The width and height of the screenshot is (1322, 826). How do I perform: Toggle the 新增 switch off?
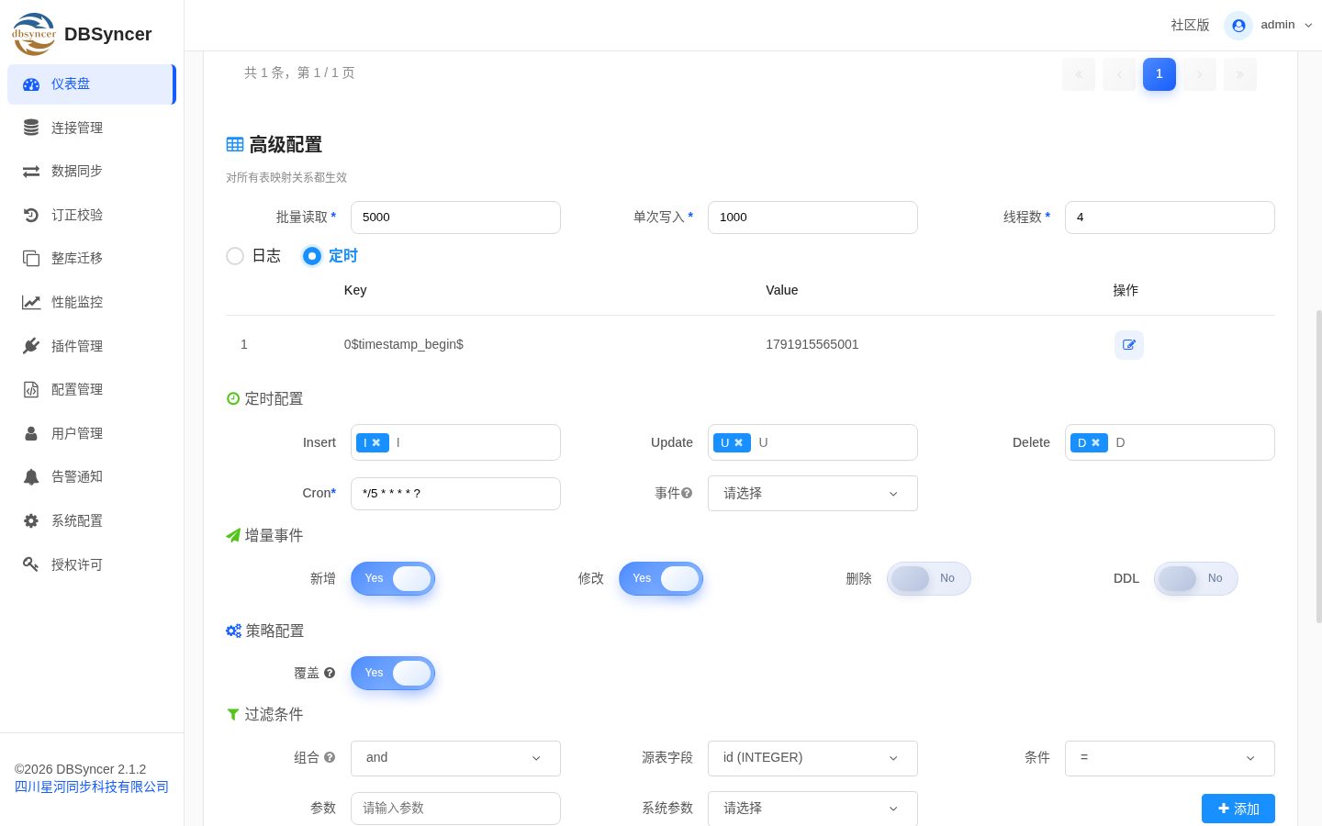(393, 578)
